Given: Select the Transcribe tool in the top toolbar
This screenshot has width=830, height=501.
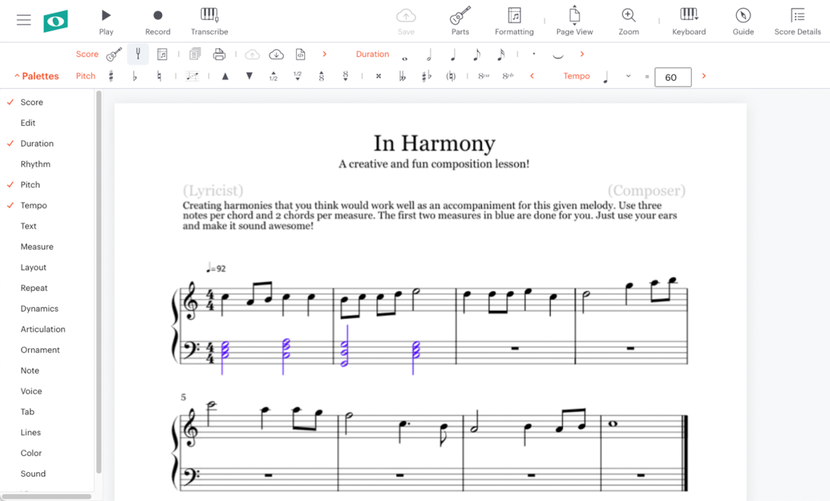Looking at the screenshot, I should 209,20.
